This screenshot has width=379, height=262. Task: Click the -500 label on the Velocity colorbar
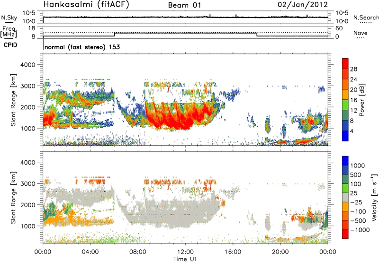[x=358, y=220]
